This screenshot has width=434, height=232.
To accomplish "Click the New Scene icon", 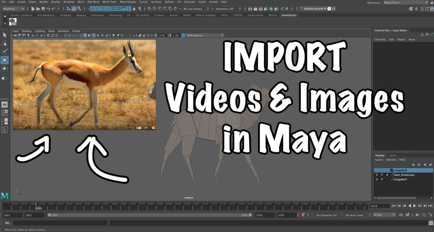I will [33, 9].
